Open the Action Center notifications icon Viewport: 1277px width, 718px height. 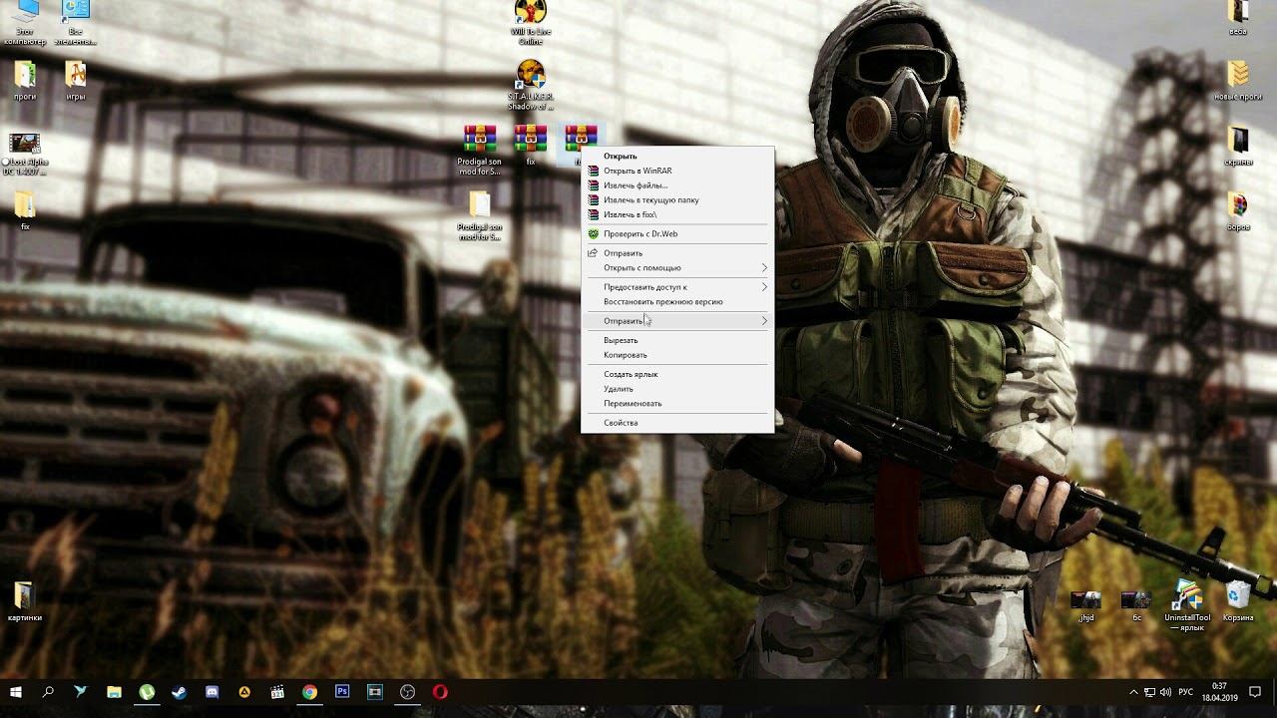(1256, 692)
